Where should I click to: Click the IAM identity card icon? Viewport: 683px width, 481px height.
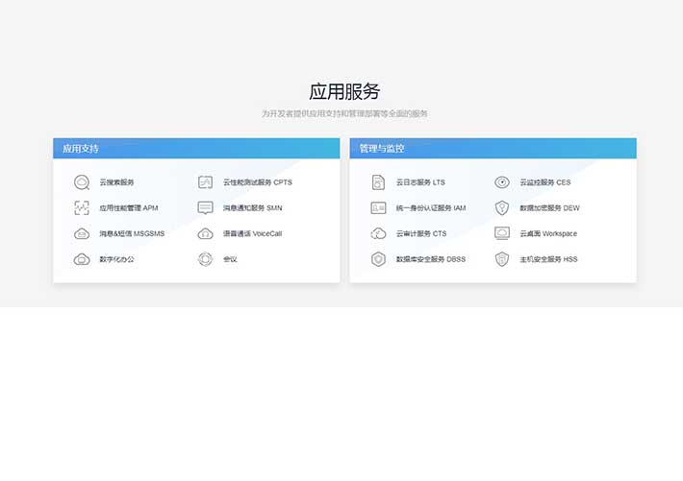[378, 208]
